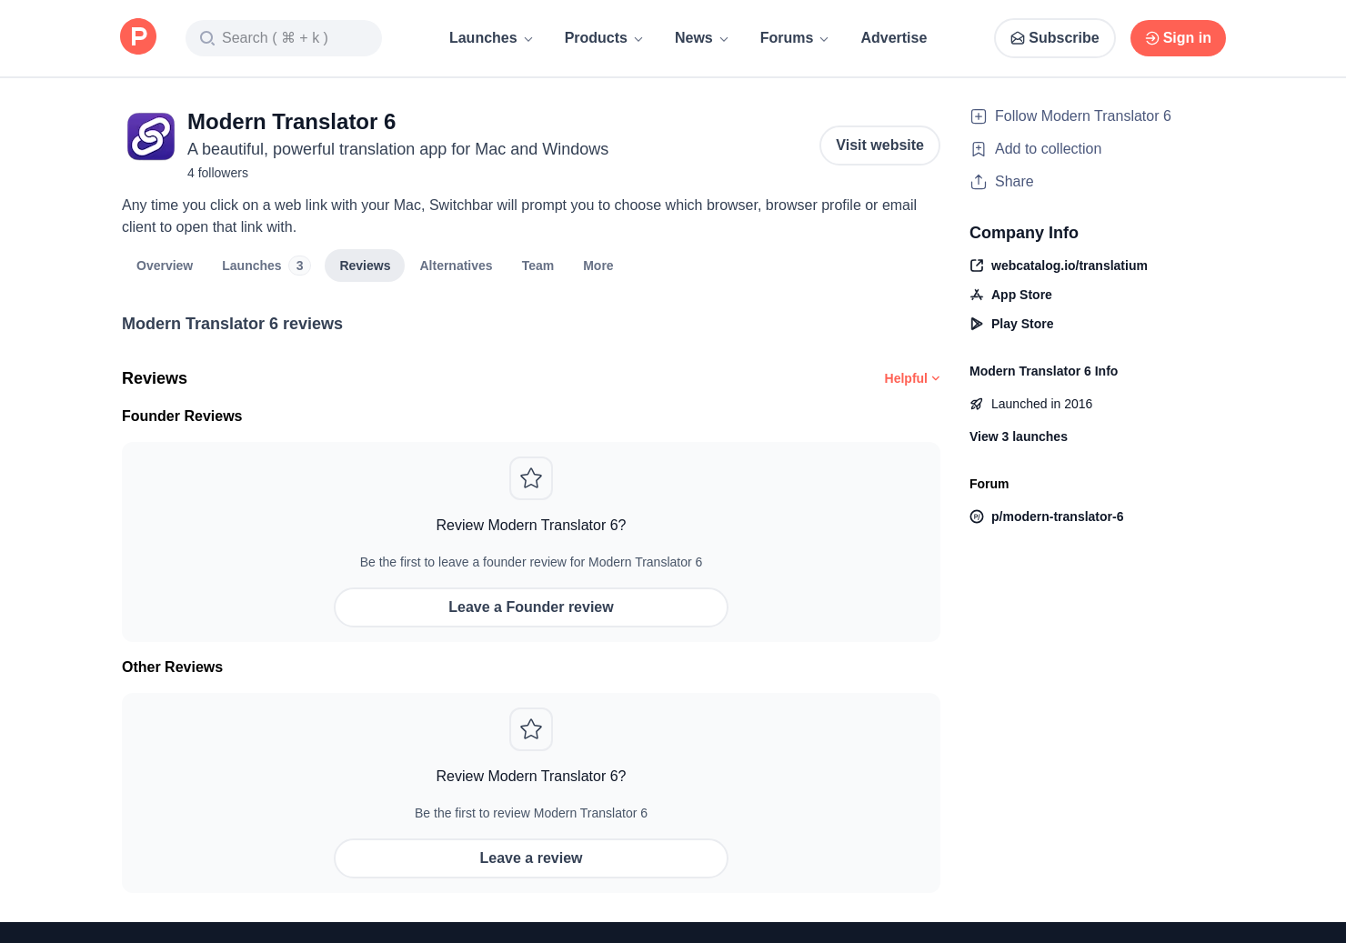Click the Follow Modern Translator 6 plus icon

click(x=979, y=116)
